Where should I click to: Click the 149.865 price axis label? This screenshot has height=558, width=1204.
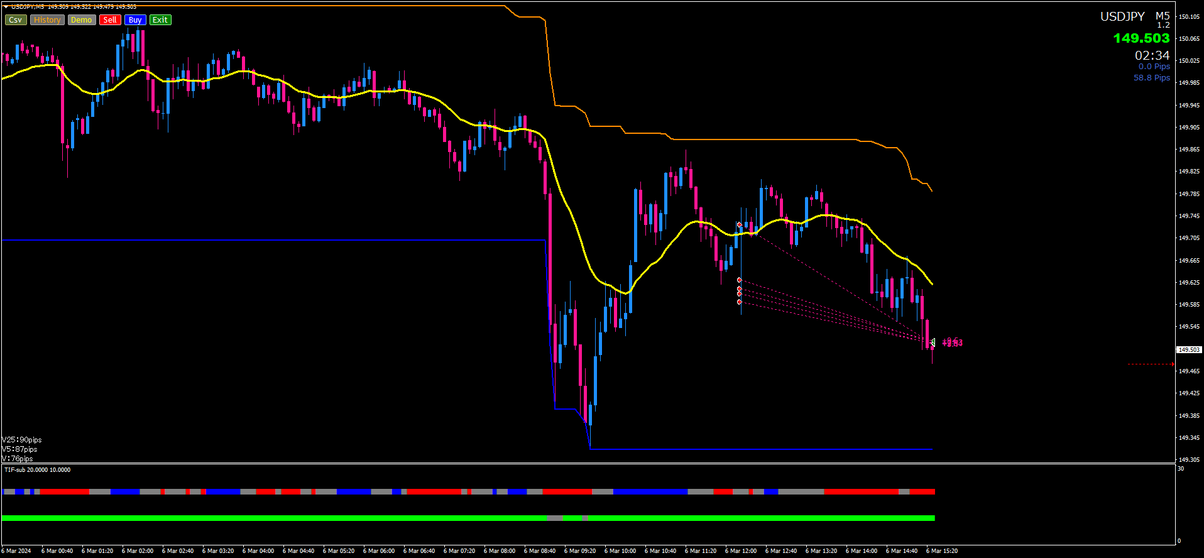pyautogui.click(x=1190, y=150)
